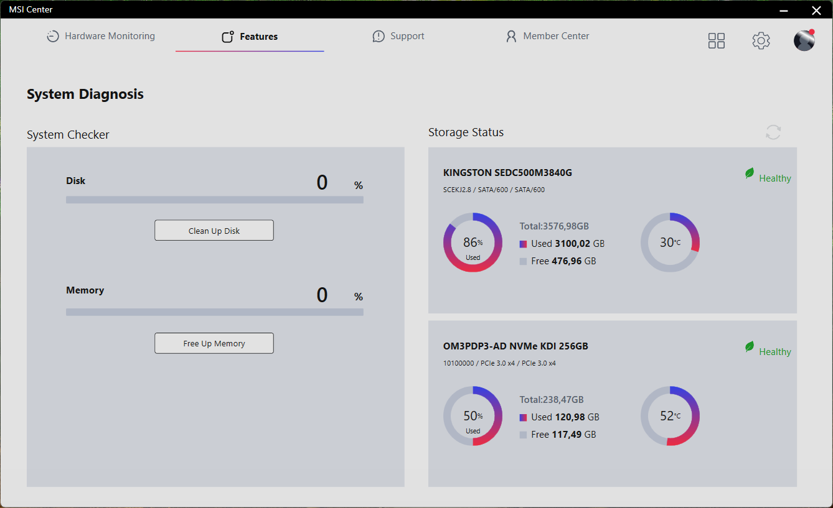The height and width of the screenshot is (508, 833).
Task: Click the Features tab icon
Action: [228, 37]
